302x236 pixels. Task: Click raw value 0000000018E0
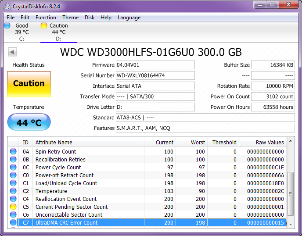pos(266,183)
